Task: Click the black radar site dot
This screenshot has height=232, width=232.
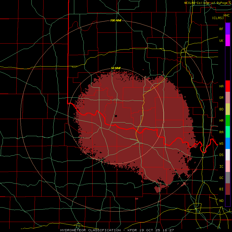Action: [116, 116]
